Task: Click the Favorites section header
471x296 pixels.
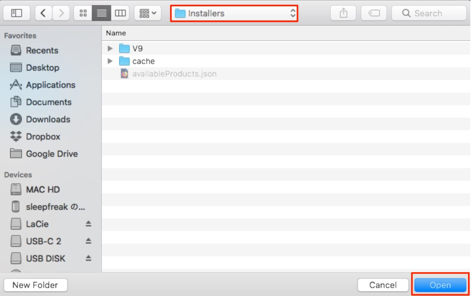Action: pos(20,36)
